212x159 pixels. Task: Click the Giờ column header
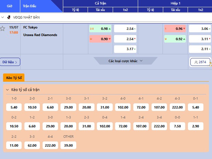coord(10,6)
